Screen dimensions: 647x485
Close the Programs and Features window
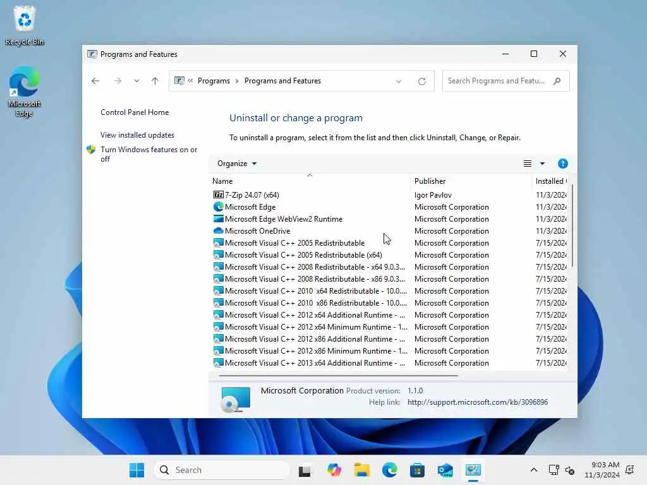562,54
